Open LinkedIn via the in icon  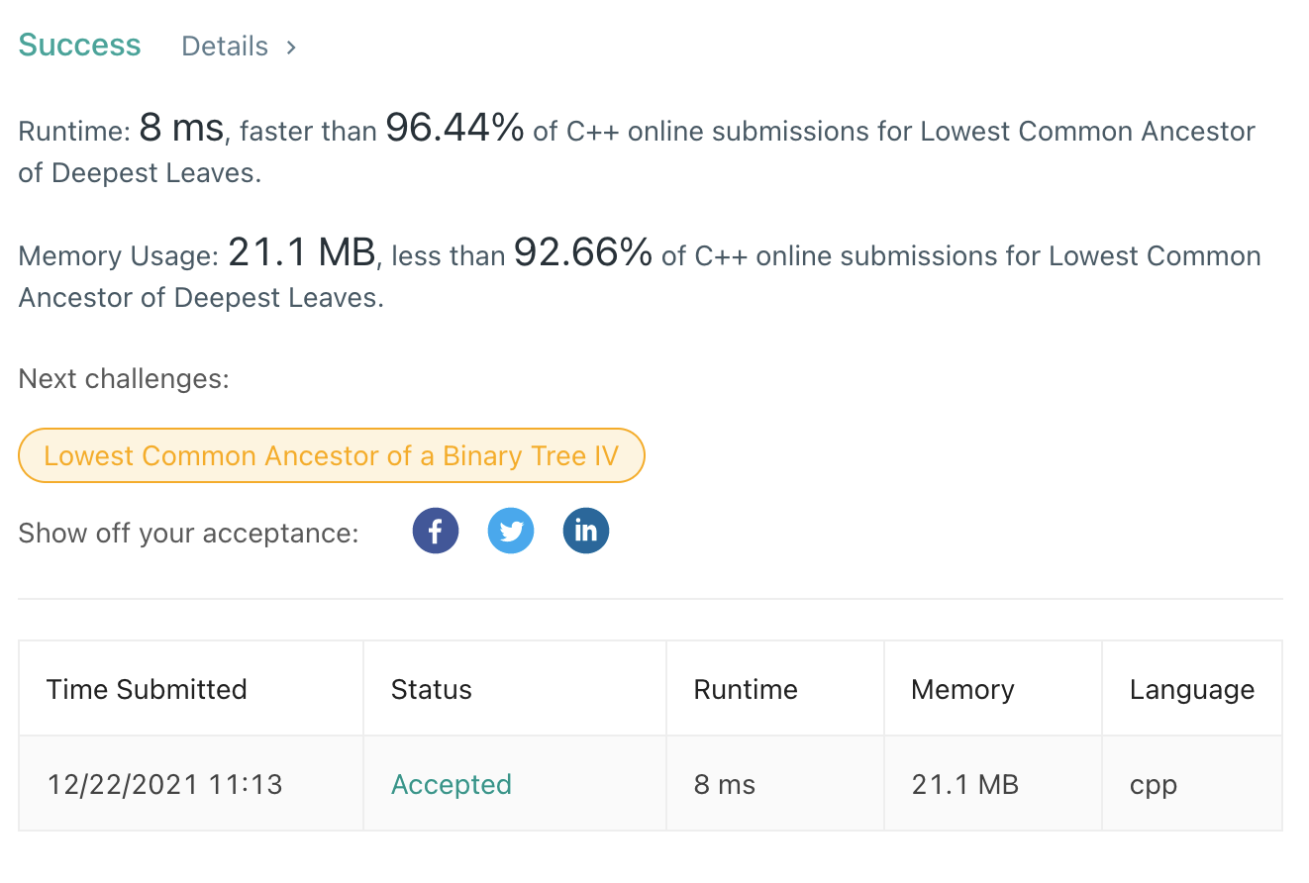[x=586, y=531]
